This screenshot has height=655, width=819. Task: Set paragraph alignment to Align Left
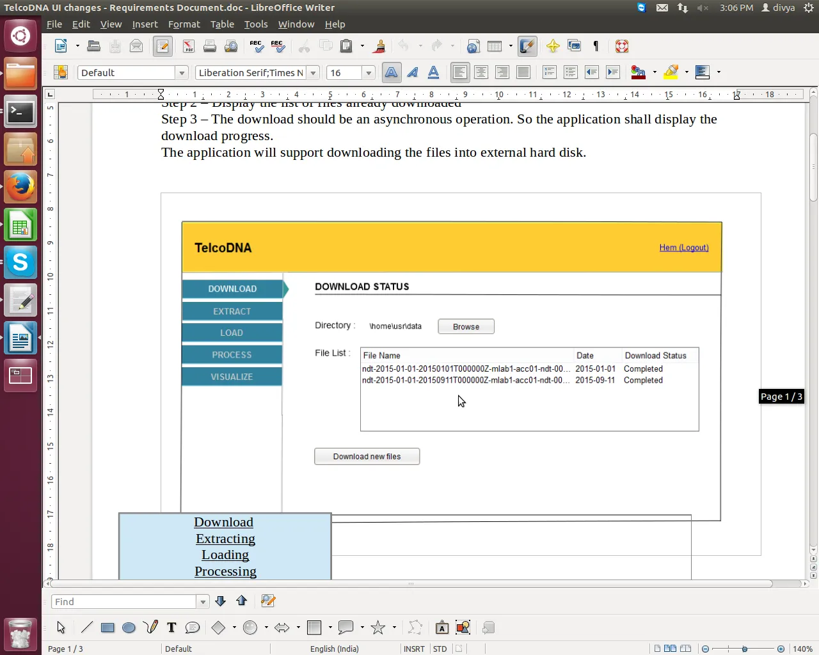tap(459, 72)
